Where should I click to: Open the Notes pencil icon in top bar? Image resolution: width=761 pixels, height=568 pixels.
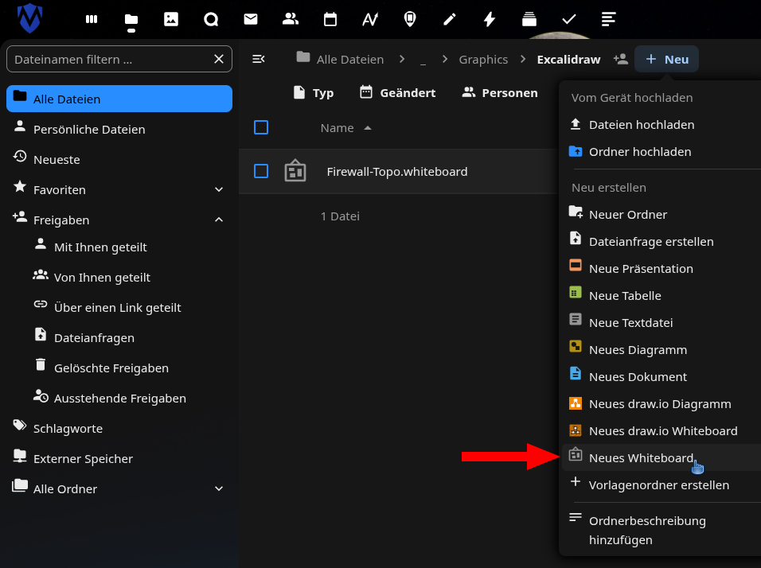(x=450, y=19)
